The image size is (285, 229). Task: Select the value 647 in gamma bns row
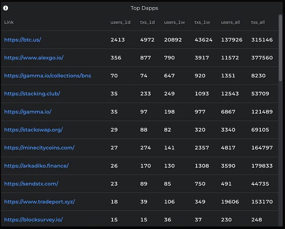point(169,76)
